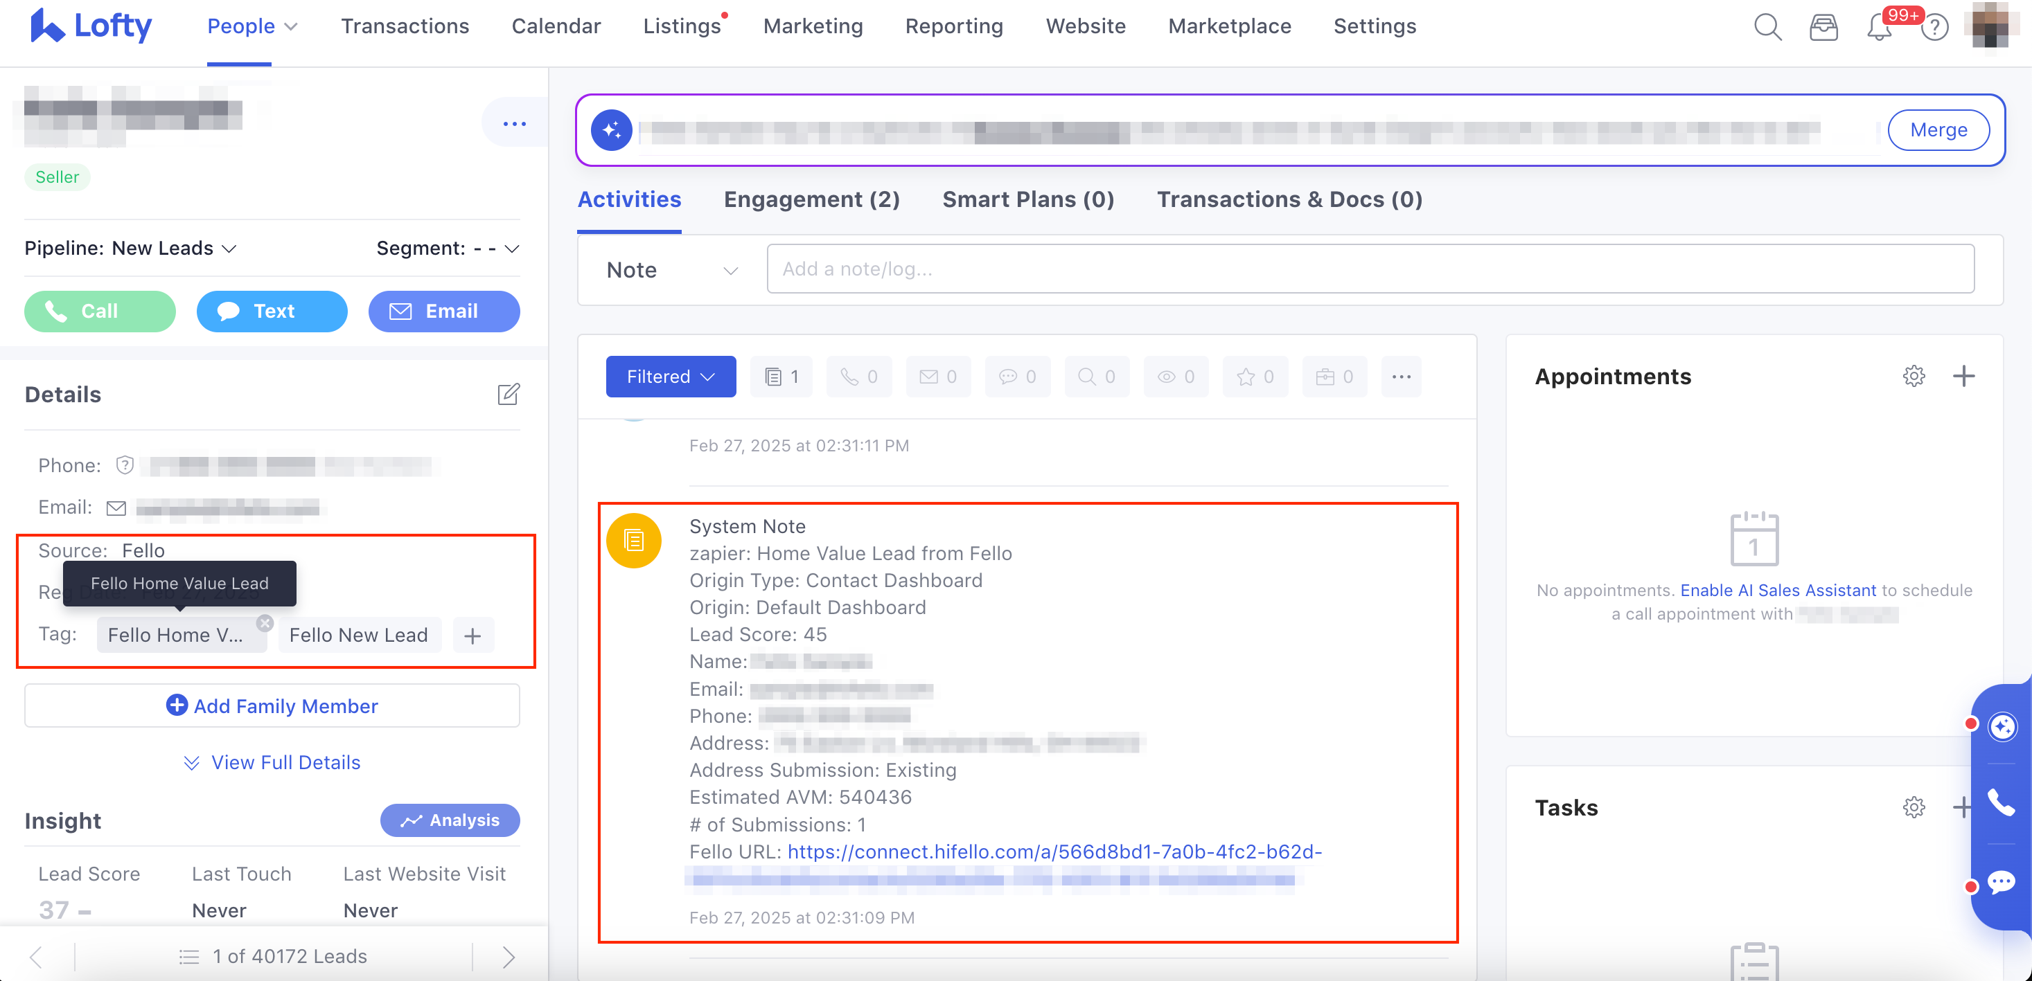Open more activity filters ellipsis

coord(1401,377)
